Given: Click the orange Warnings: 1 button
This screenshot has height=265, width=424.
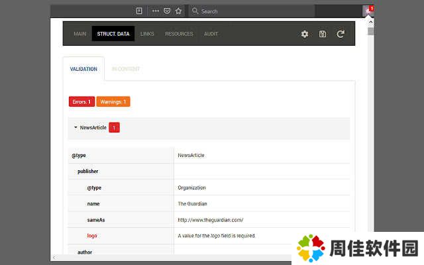Looking at the screenshot, I should [113, 102].
